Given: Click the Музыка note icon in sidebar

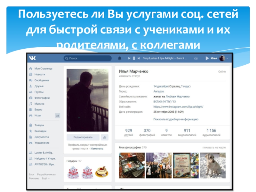Looking at the screenshot, I should [30, 104].
